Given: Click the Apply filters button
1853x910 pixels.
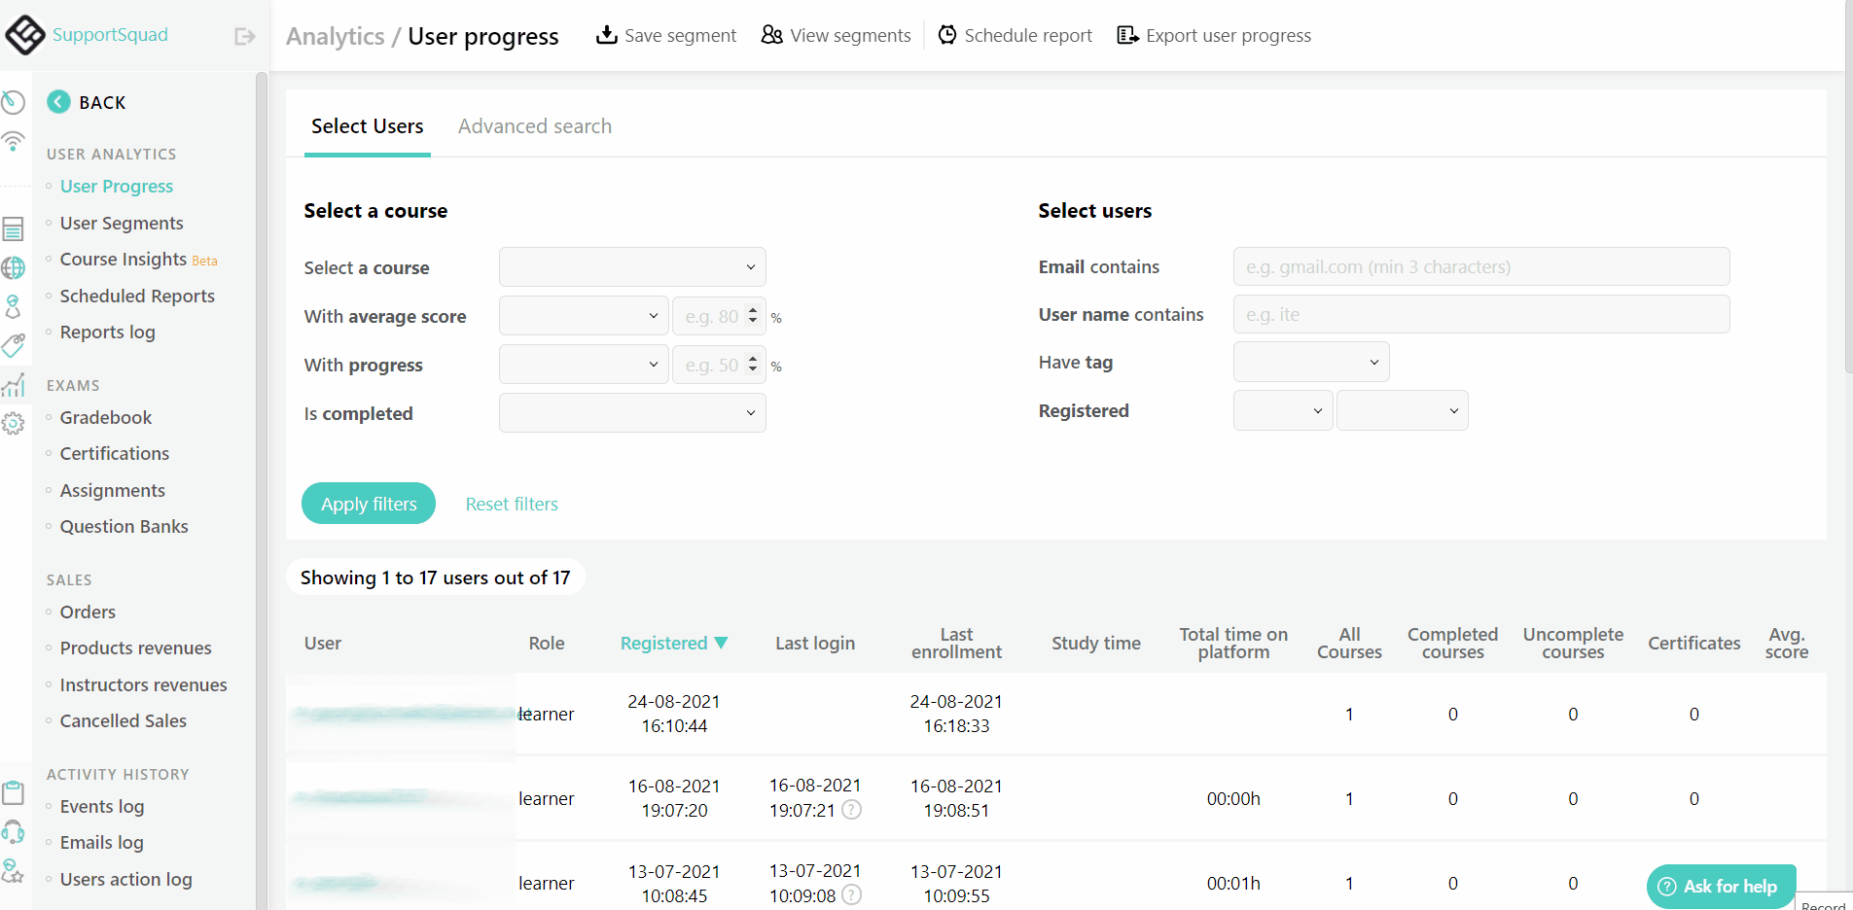Looking at the screenshot, I should coord(369,503).
